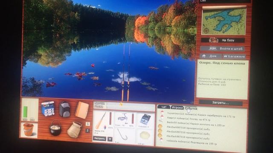Click the Войти в штаб button
The width and height of the screenshot is (273, 153).
click(223, 49)
